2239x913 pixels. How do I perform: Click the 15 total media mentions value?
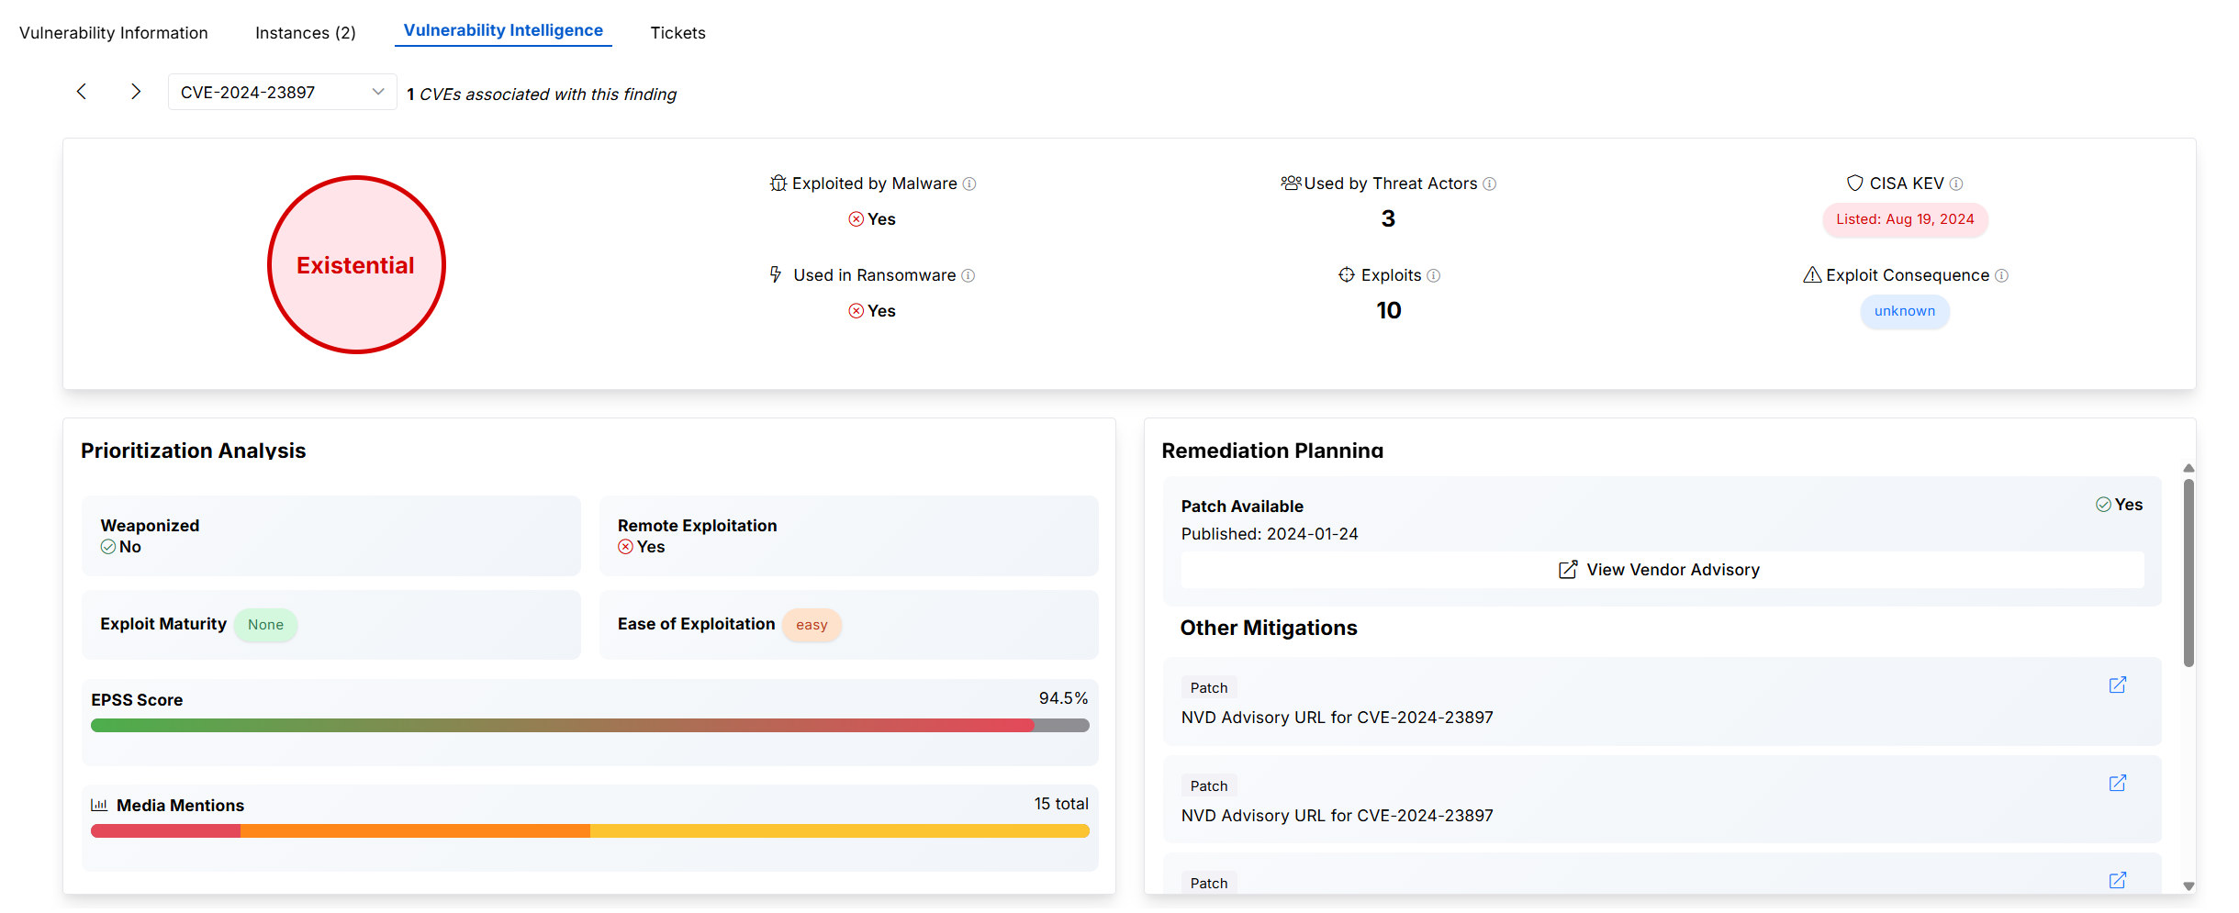click(1061, 804)
